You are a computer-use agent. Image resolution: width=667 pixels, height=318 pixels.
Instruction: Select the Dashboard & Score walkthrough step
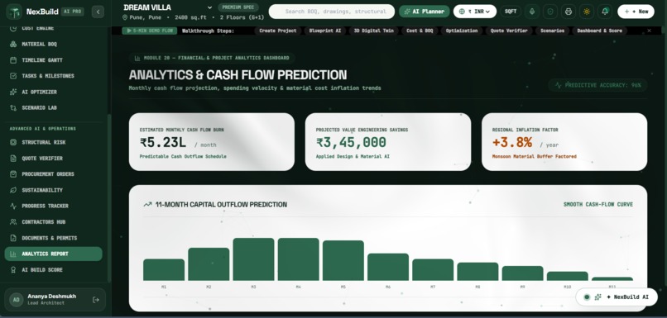coord(599,31)
